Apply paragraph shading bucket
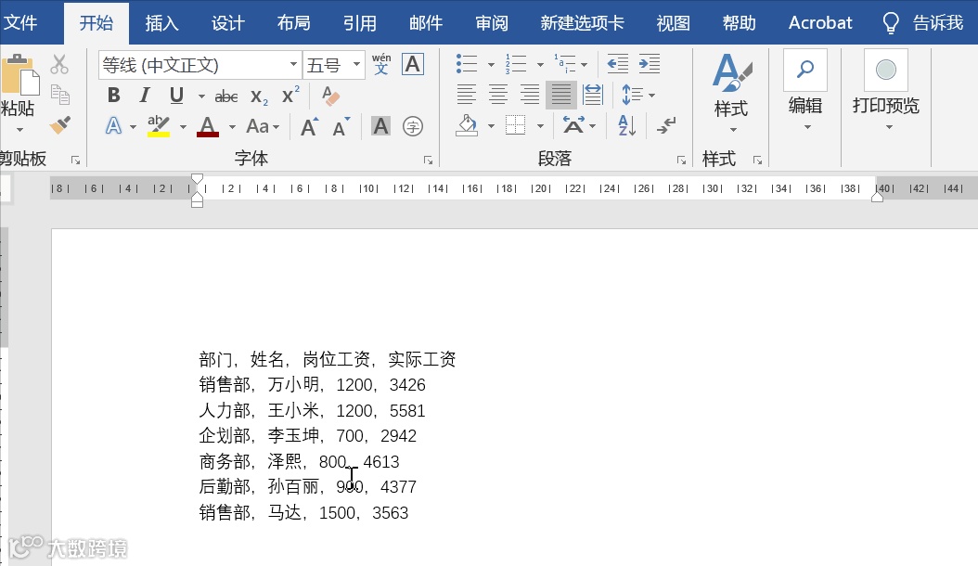Screen dimensions: 978x566 tap(467, 125)
